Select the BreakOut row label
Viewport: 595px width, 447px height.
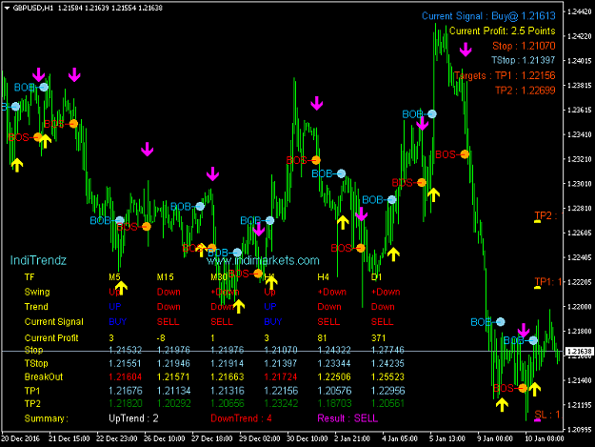[x=44, y=377]
